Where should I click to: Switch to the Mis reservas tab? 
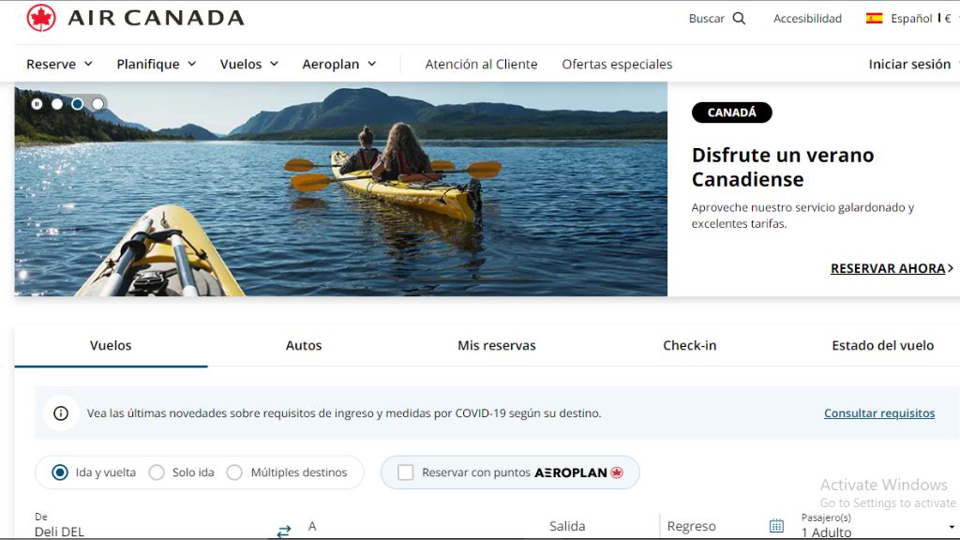click(x=497, y=345)
